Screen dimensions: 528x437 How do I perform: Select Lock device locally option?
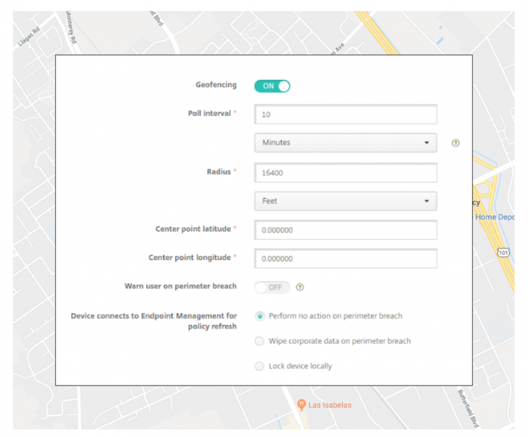tap(260, 366)
